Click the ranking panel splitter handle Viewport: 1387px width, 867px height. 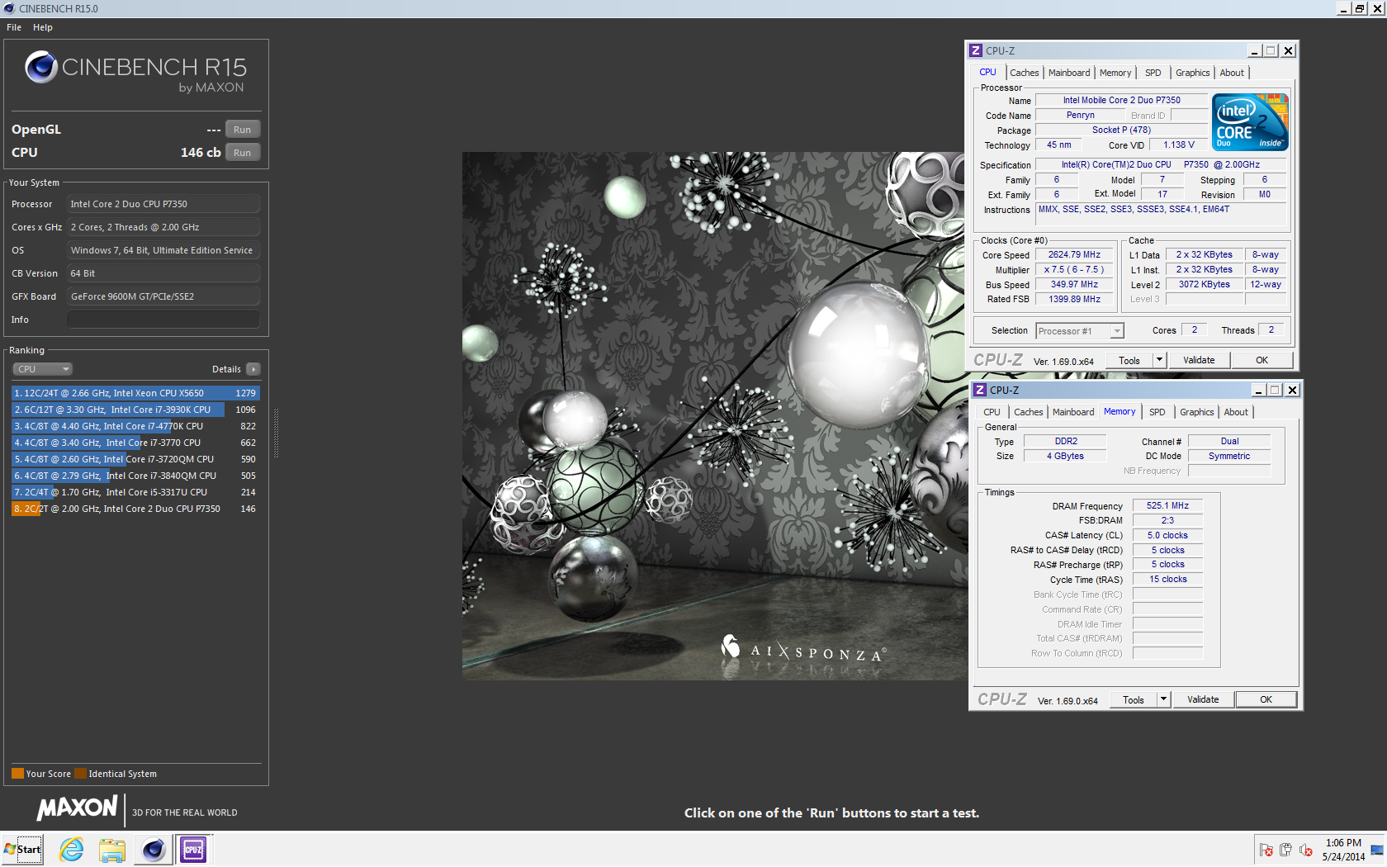point(276,433)
